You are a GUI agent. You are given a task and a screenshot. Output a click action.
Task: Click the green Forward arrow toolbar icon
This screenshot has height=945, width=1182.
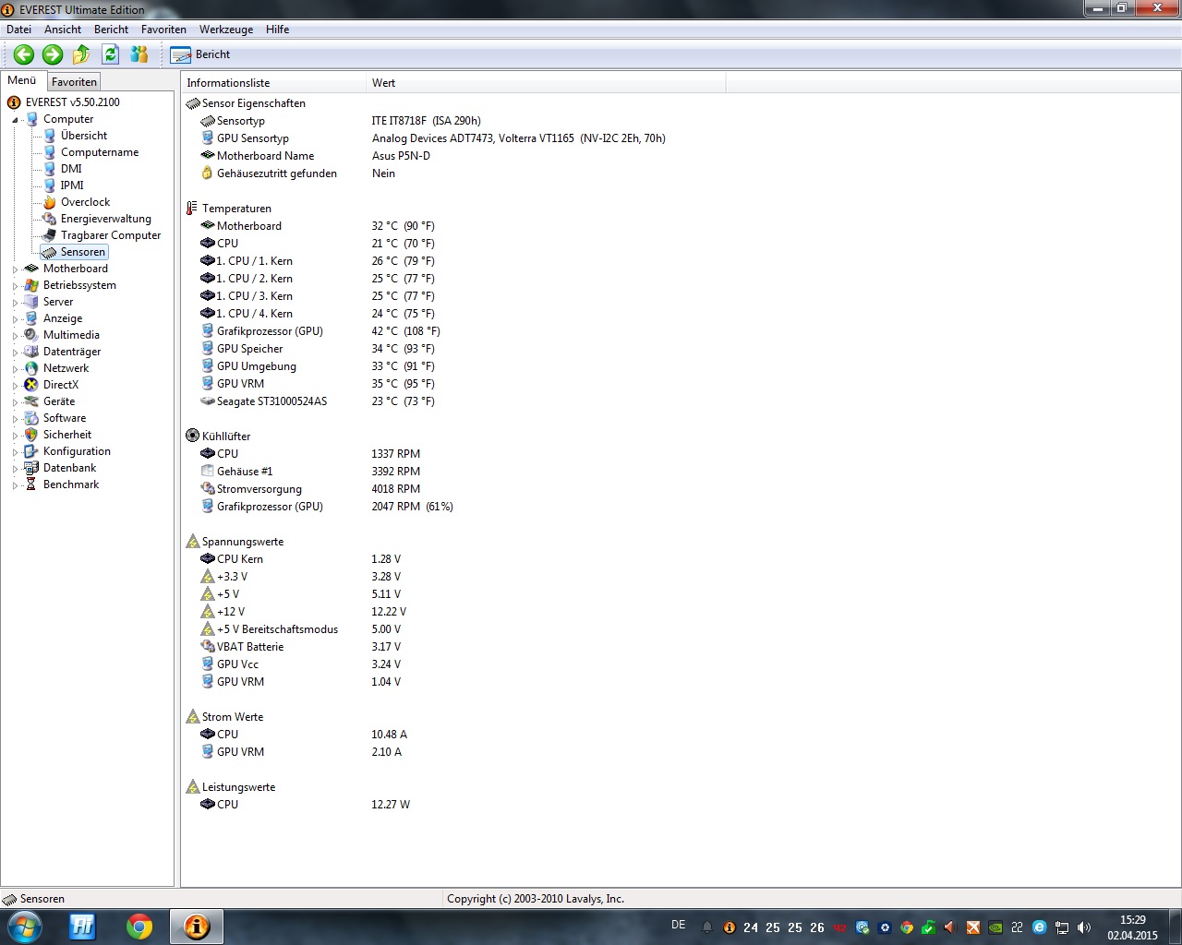pos(53,54)
